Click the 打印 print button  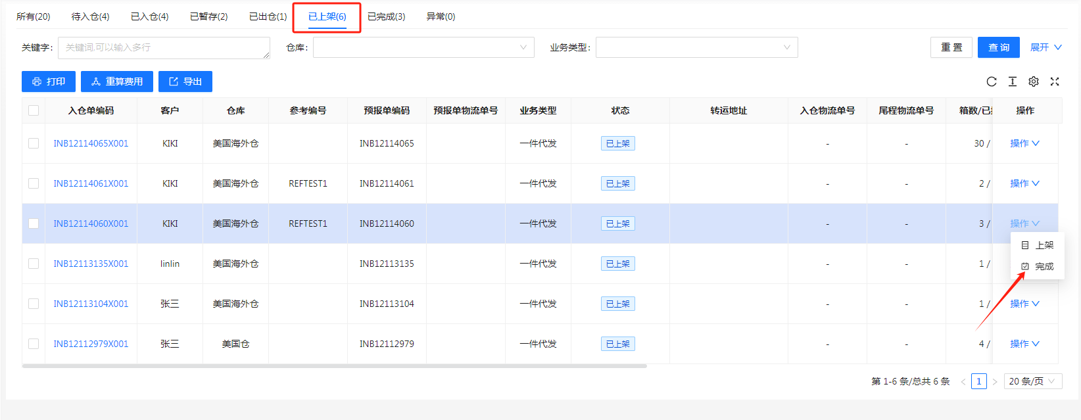49,82
